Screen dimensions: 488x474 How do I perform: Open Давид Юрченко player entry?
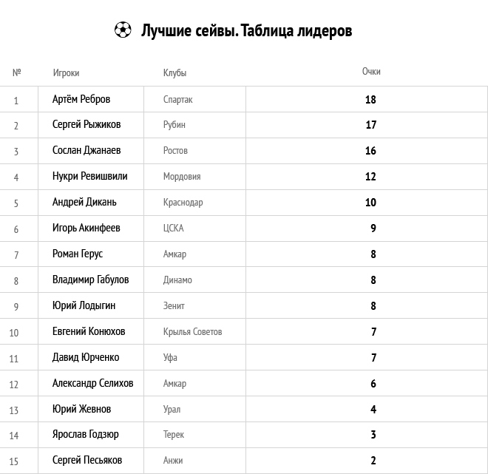coord(86,357)
